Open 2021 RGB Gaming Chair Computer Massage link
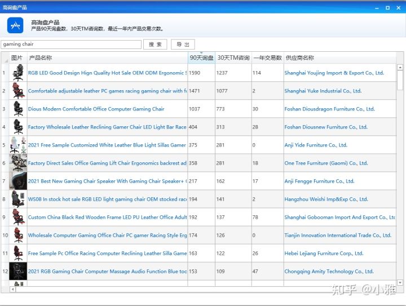406x306 pixels. pyautogui.click(x=107, y=271)
